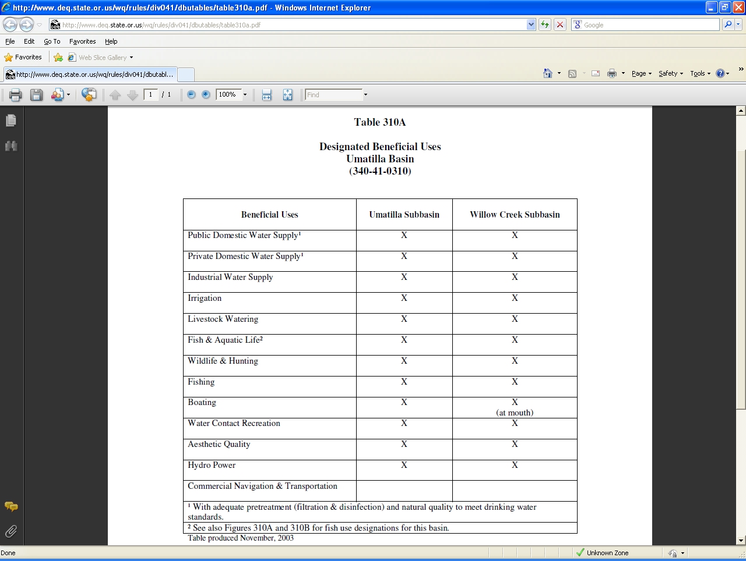The height and width of the screenshot is (561, 746).
Task: Expand the zoom level 100% dropdown
Action: [245, 94]
